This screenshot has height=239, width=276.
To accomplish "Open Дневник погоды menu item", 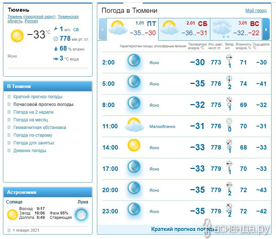I will click(30, 151).
